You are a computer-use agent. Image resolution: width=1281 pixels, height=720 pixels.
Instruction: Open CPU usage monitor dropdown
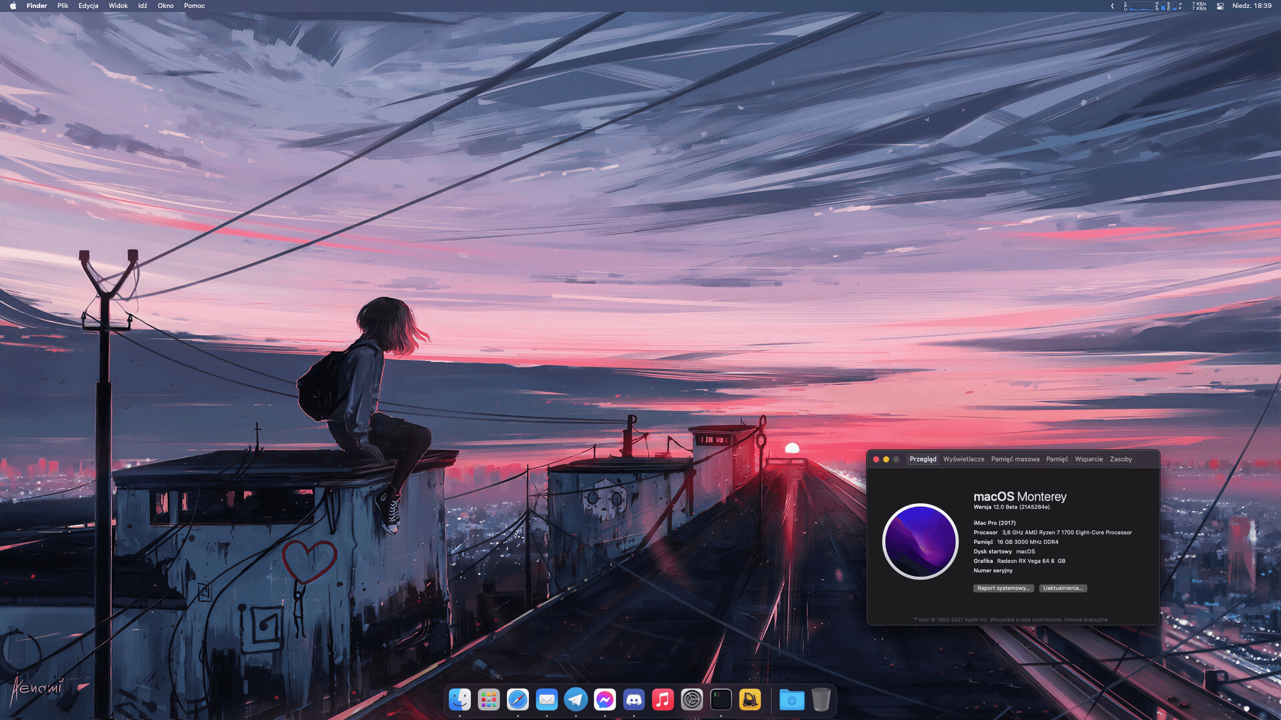[1140, 6]
